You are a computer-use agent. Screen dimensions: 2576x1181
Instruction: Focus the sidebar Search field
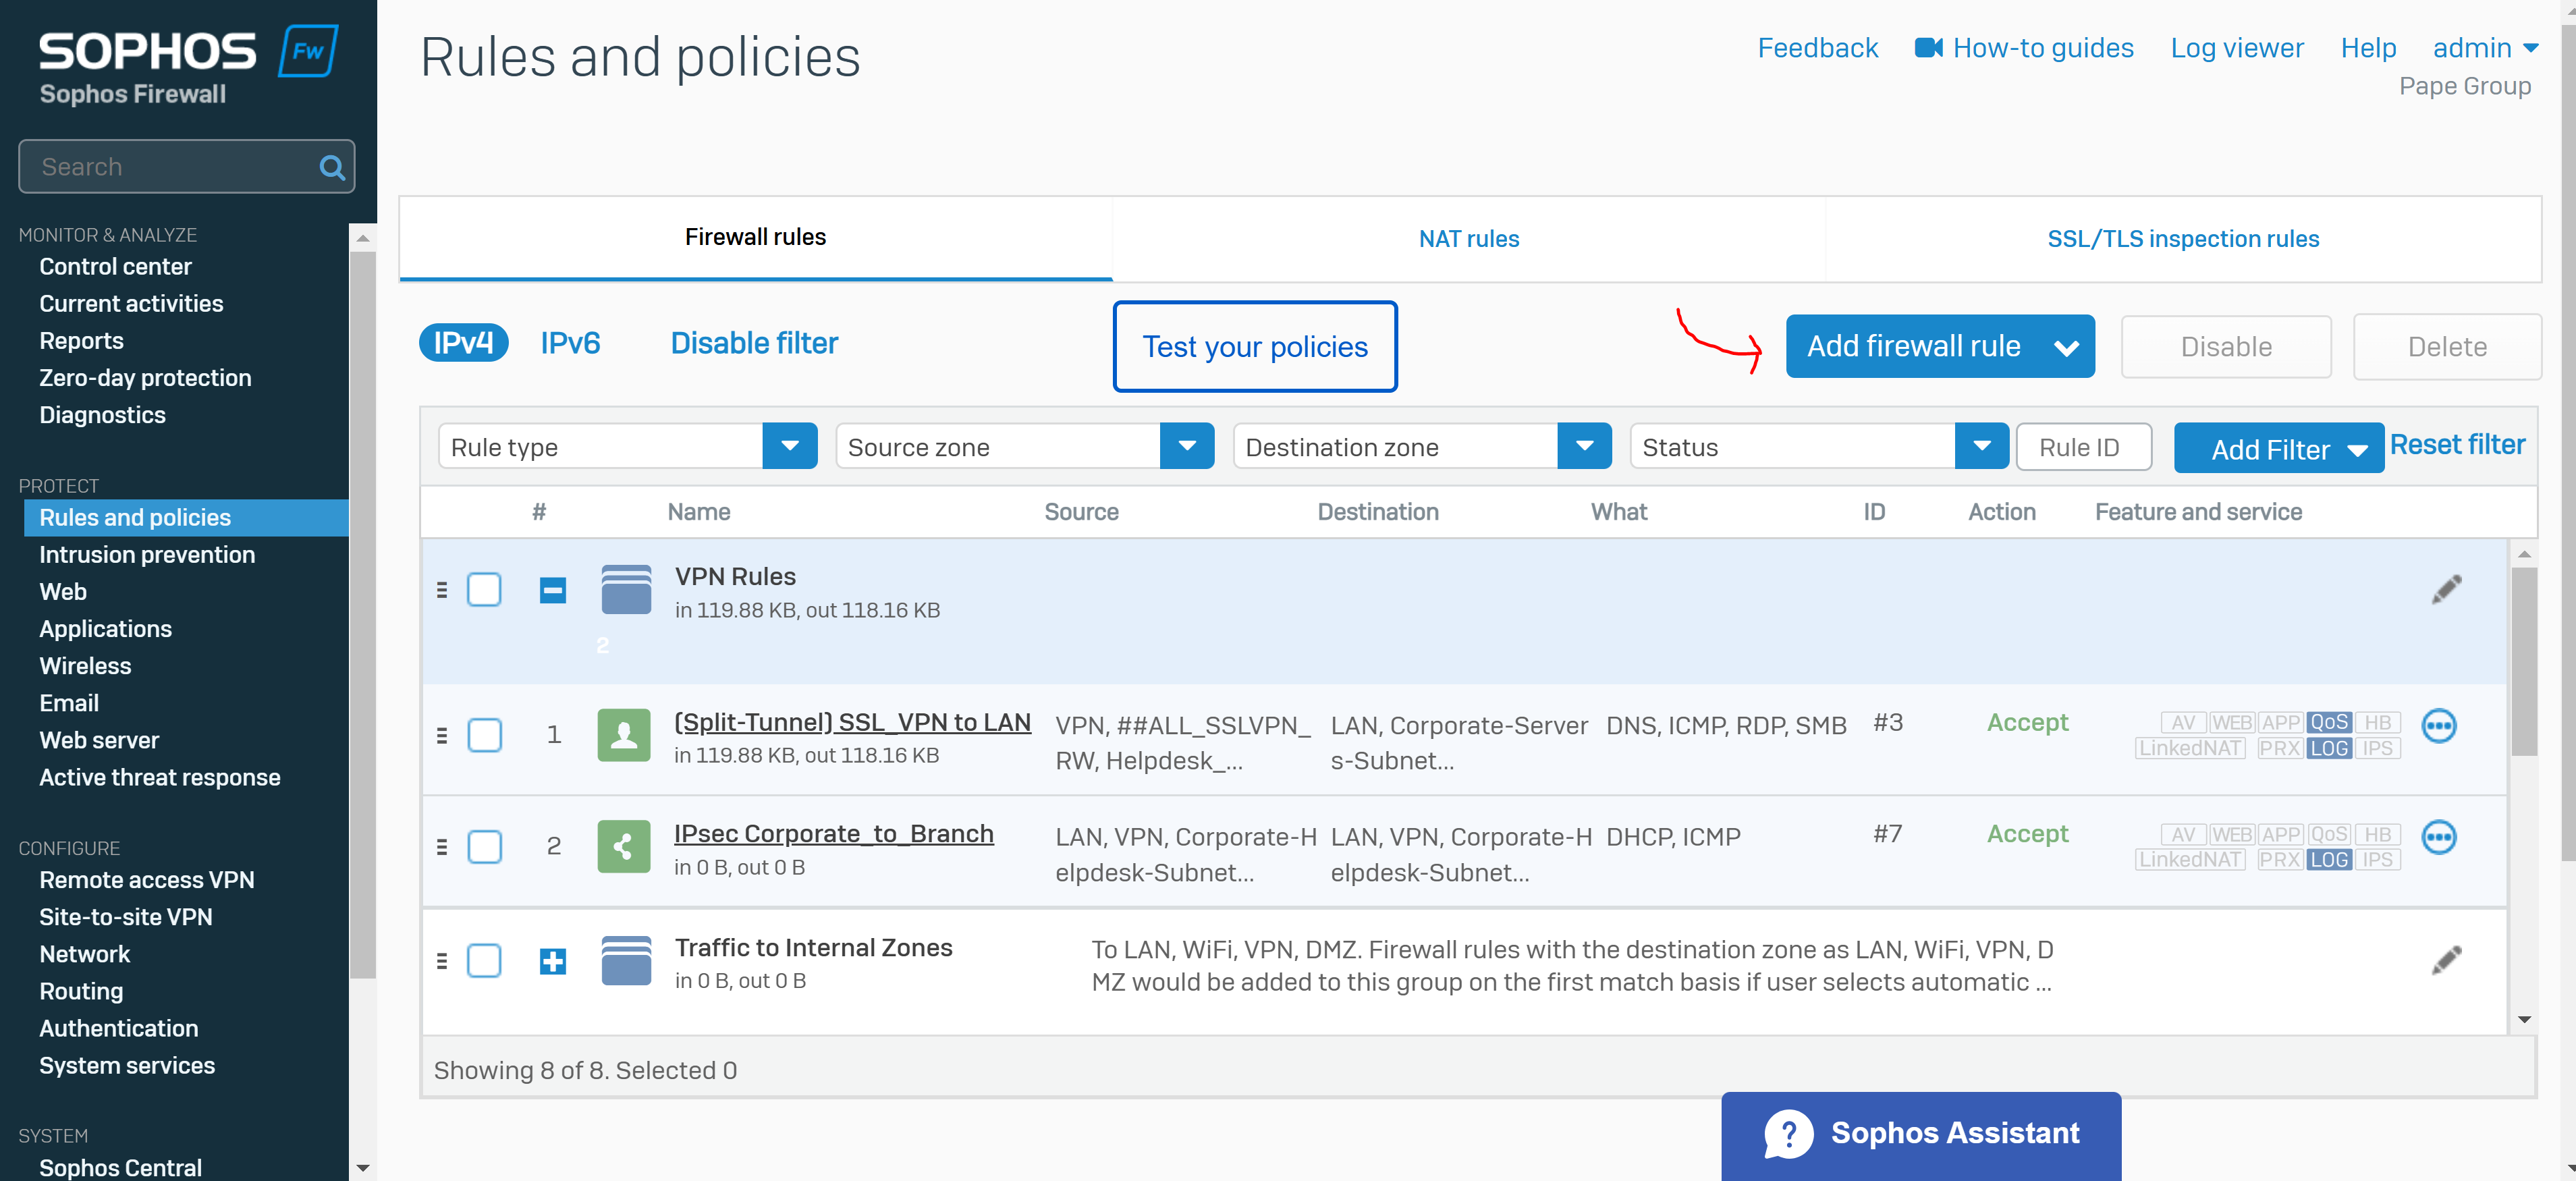186,167
